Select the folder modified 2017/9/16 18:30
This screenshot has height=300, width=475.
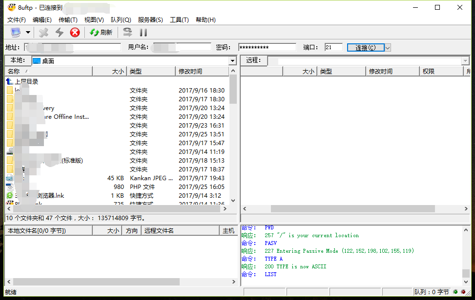point(117,90)
